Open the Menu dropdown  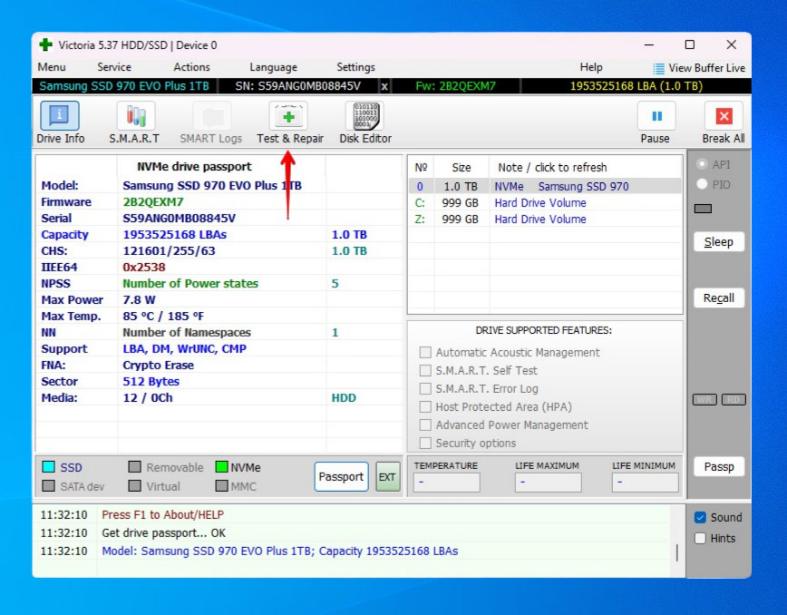[x=52, y=67]
